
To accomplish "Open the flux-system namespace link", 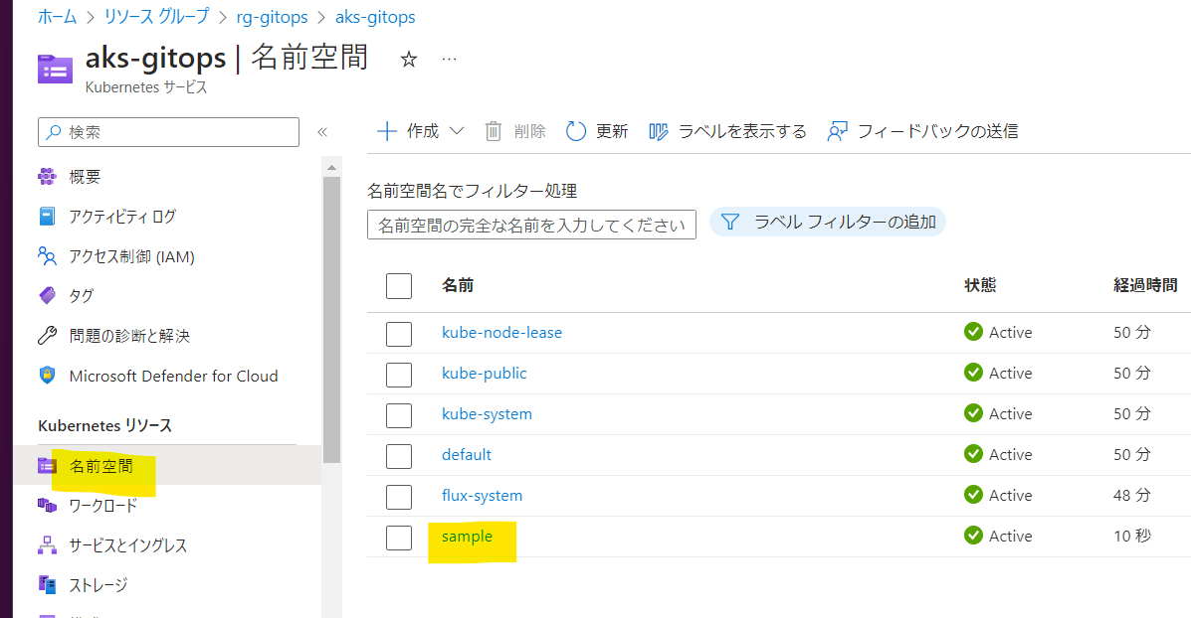I will click(483, 495).
